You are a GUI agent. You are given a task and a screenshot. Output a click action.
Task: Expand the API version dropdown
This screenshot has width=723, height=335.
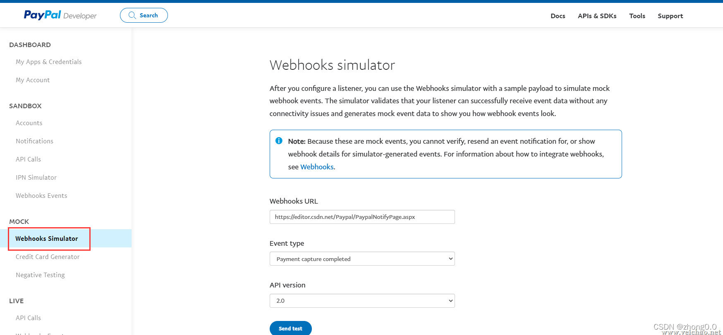point(362,301)
